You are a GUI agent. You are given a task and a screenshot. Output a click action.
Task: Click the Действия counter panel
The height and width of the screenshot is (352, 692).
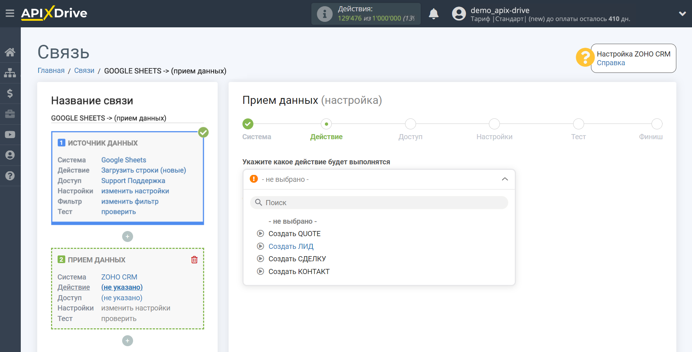click(366, 14)
